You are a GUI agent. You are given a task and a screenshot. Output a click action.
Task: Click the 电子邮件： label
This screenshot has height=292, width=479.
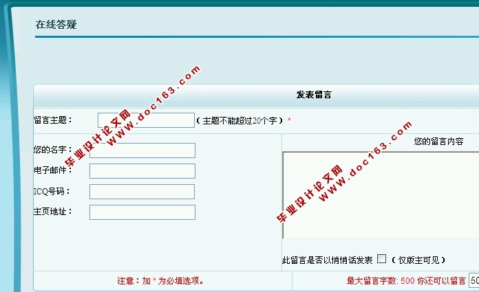53,170
